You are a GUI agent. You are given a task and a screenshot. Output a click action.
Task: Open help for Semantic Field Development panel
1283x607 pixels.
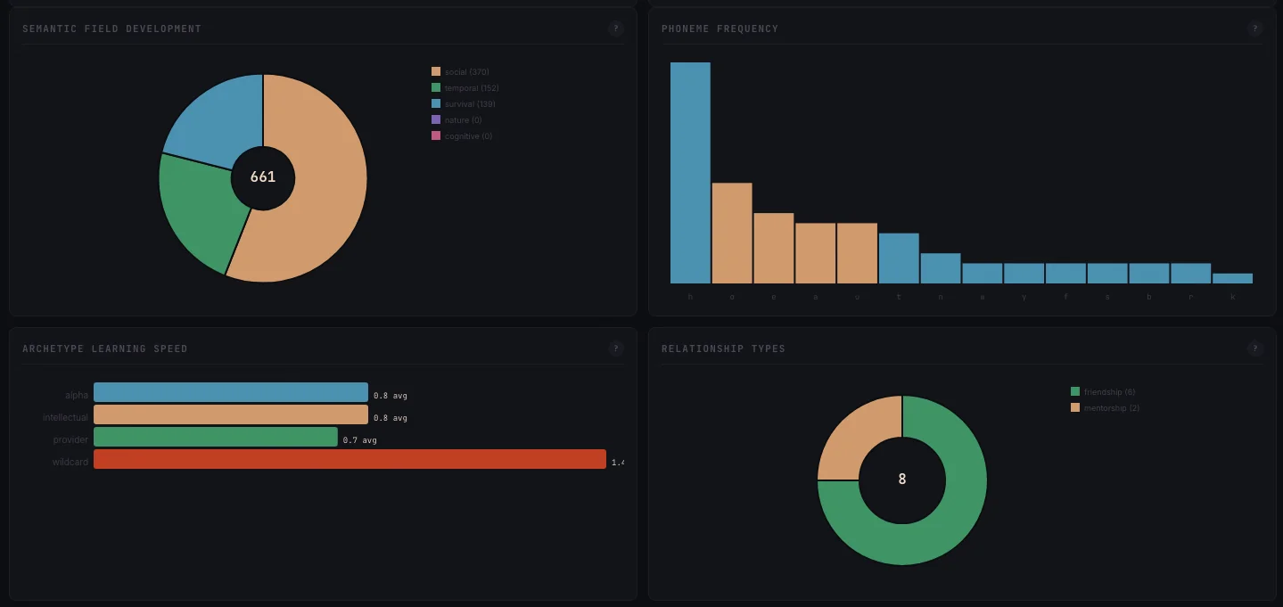click(x=616, y=28)
